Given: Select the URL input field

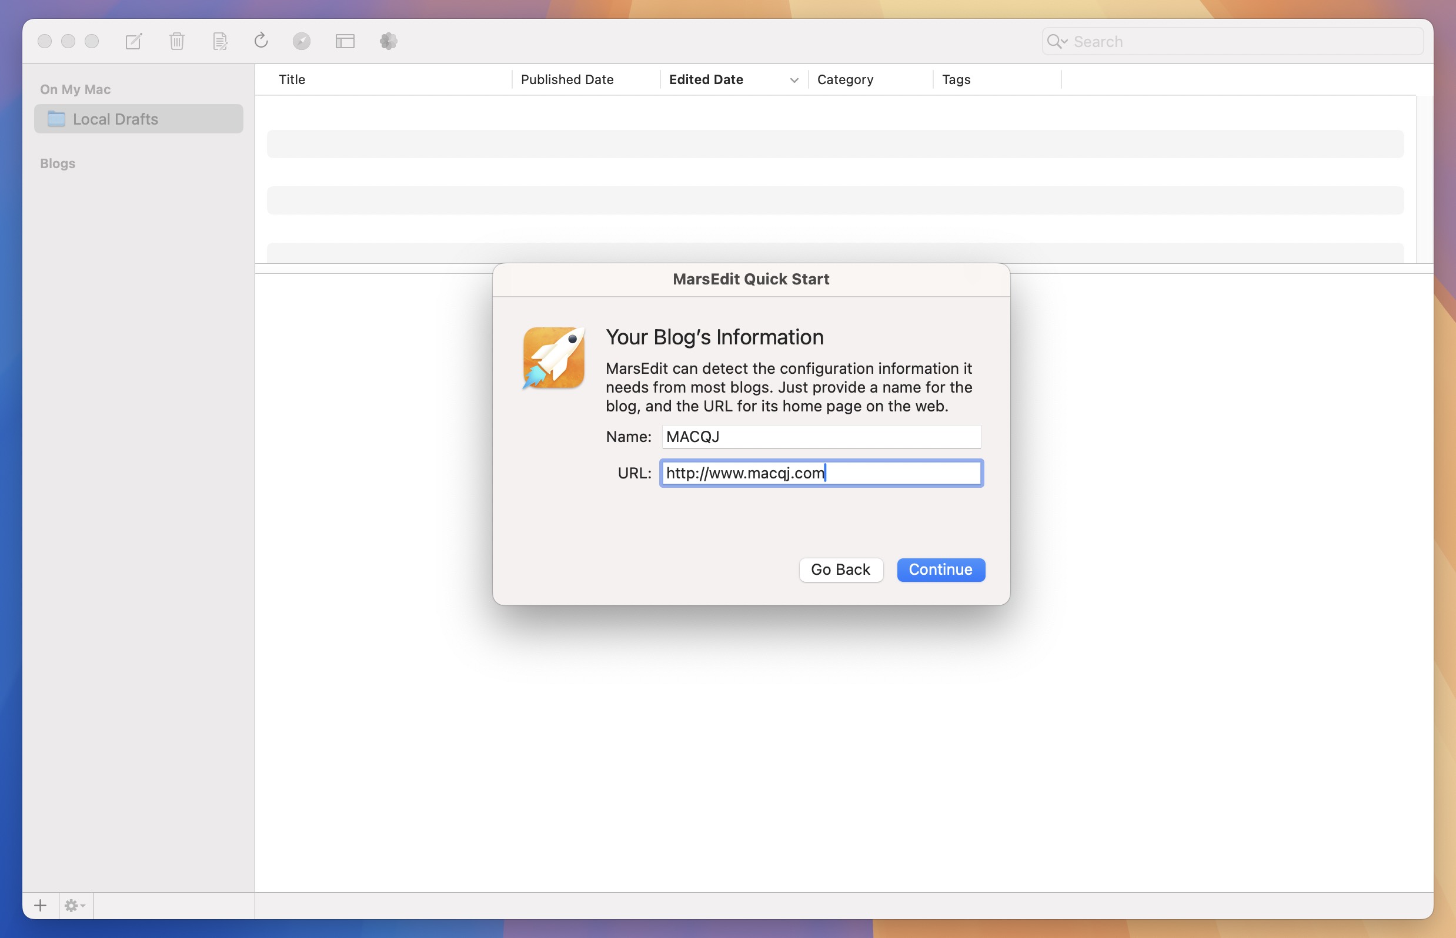Looking at the screenshot, I should click(x=820, y=472).
